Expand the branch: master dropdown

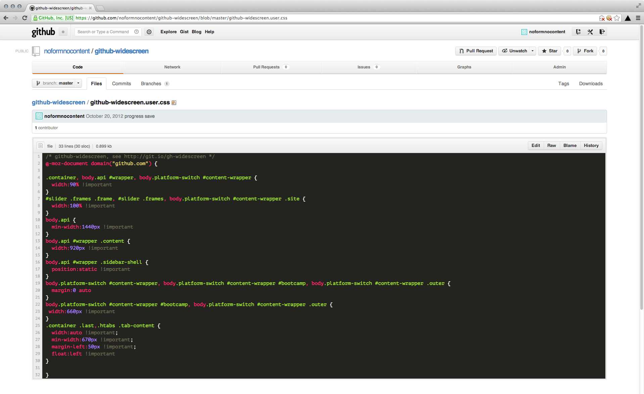57,83
